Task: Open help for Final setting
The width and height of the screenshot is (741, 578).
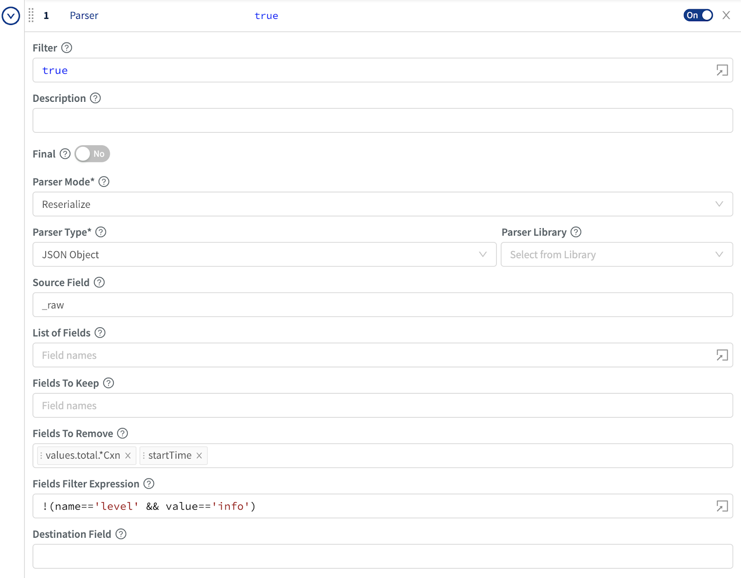Action: [65, 154]
